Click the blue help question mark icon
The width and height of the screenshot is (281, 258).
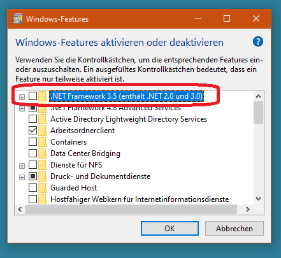tap(258, 41)
